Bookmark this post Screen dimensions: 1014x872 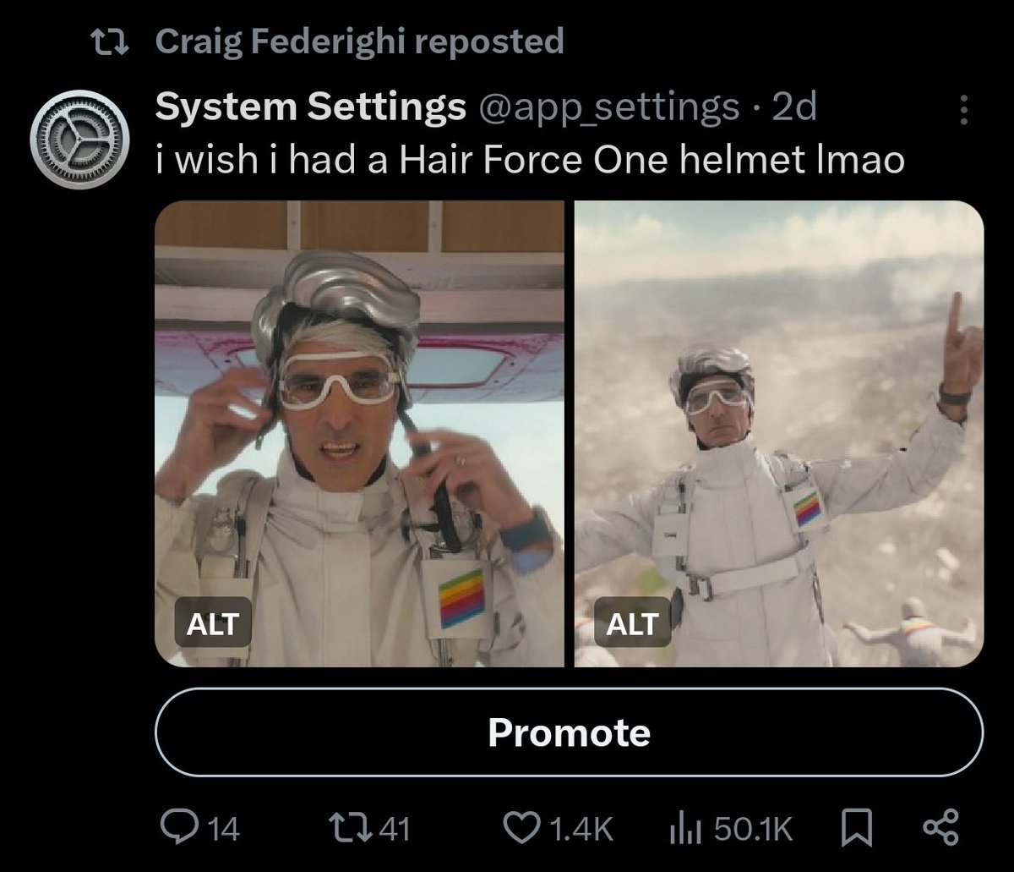click(x=859, y=827)
